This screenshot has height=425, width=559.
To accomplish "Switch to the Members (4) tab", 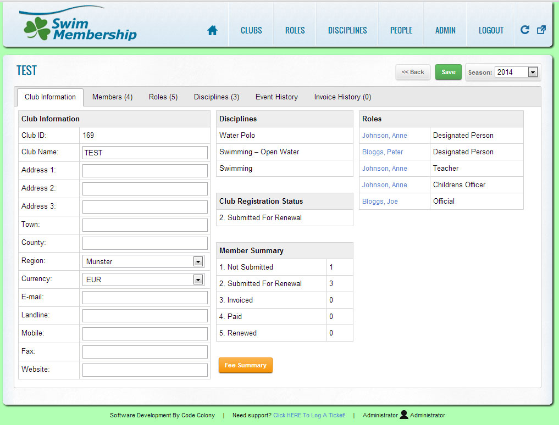I will click(112, 97).
